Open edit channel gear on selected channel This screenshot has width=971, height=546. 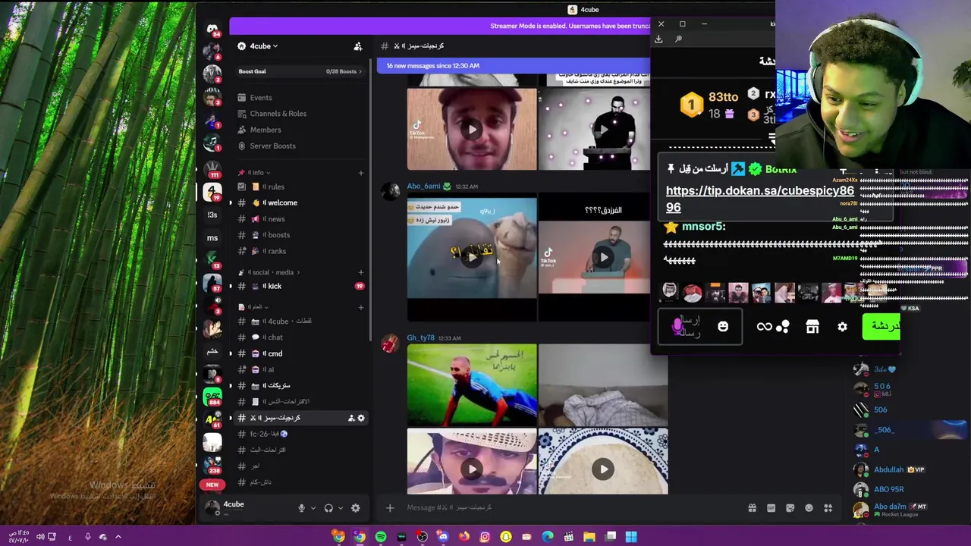pos(361,418)
